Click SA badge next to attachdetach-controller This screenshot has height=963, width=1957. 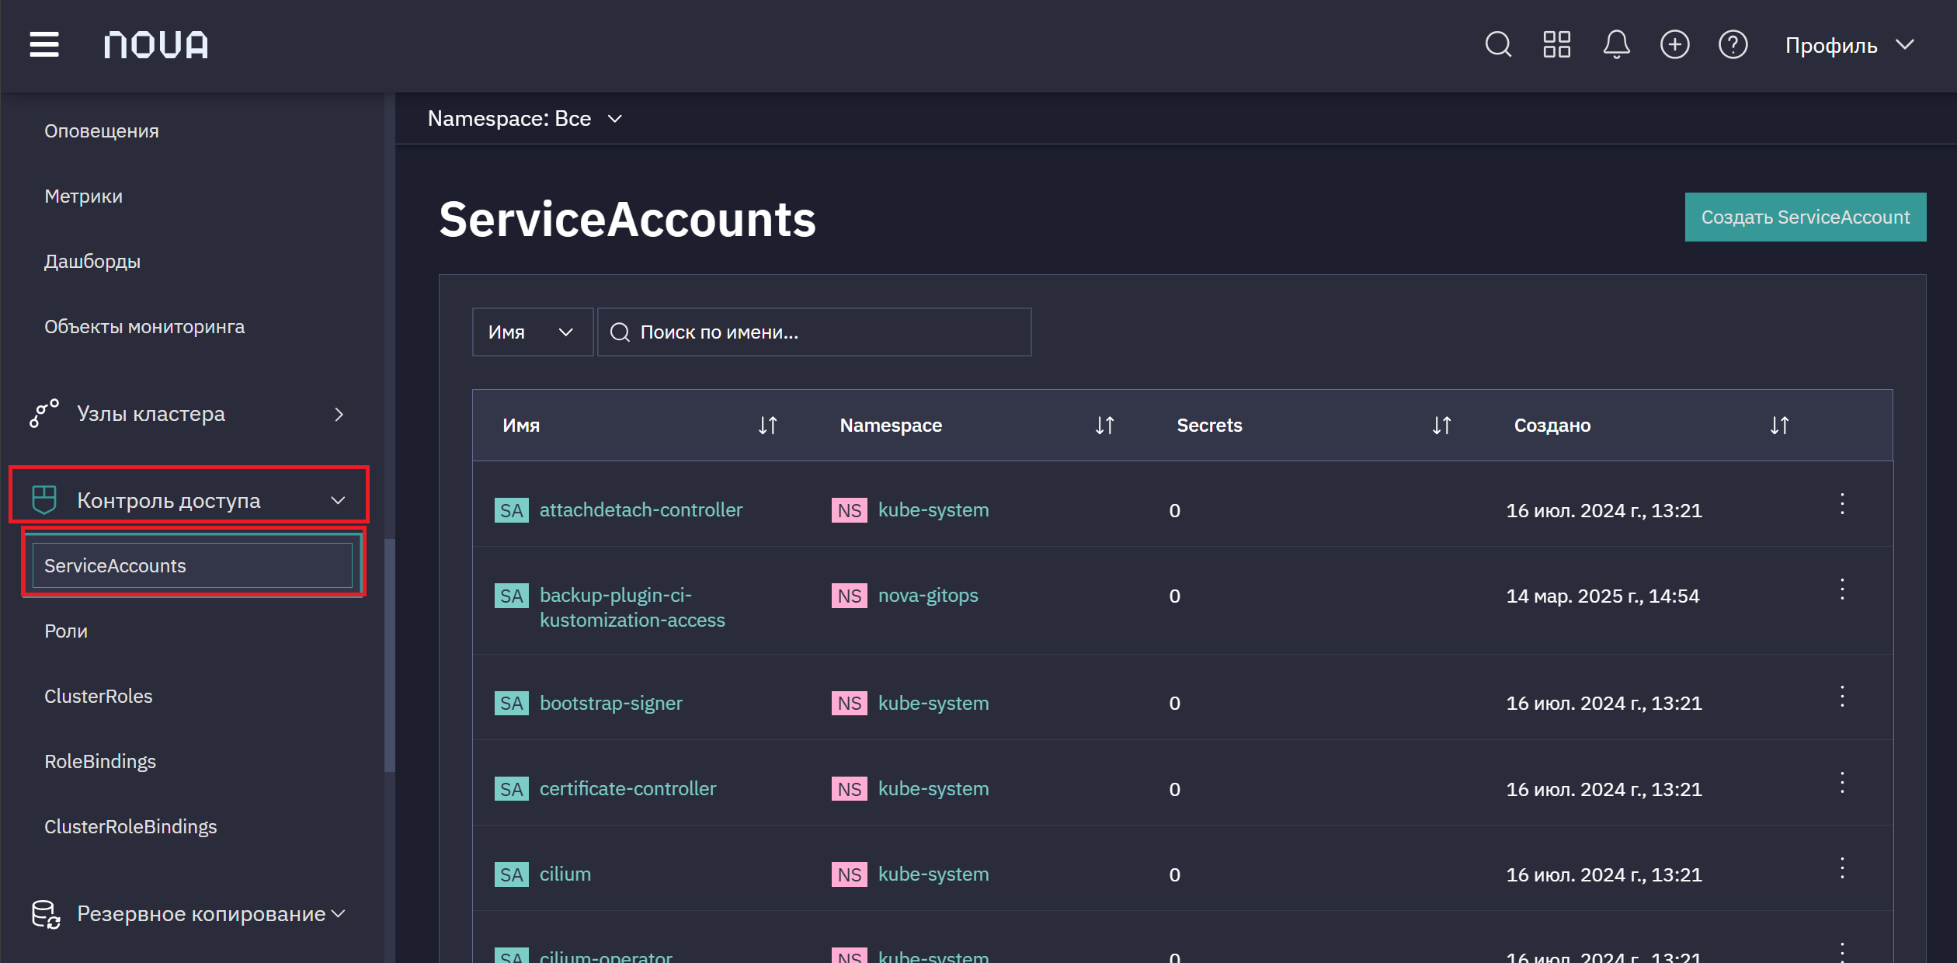coord(511,510)
